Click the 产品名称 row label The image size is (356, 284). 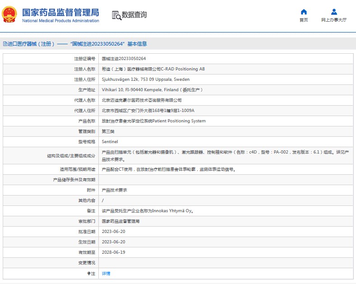[x=87, y=121]
